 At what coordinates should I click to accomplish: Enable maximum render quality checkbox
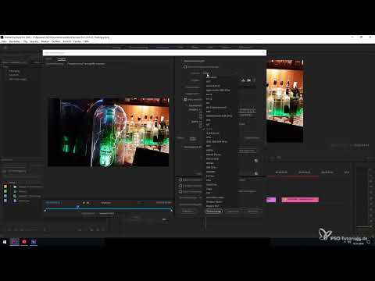(180, 180)
